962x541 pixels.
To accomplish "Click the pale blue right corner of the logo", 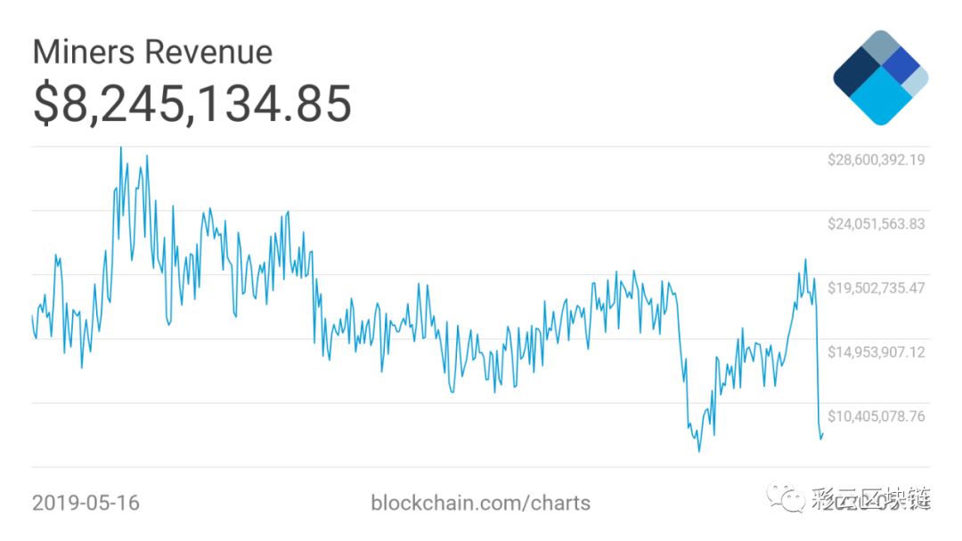I will [917, 82].
